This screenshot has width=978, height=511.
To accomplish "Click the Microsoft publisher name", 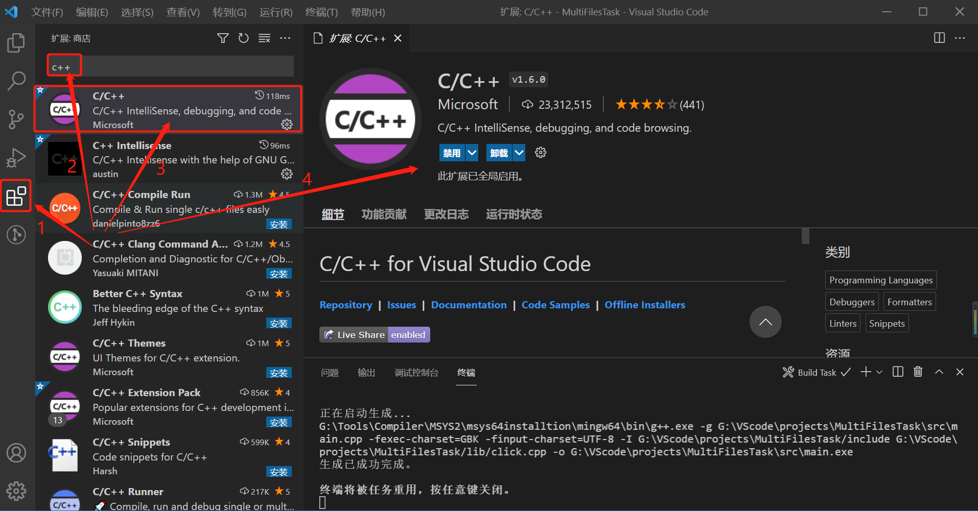I will 468,104.
